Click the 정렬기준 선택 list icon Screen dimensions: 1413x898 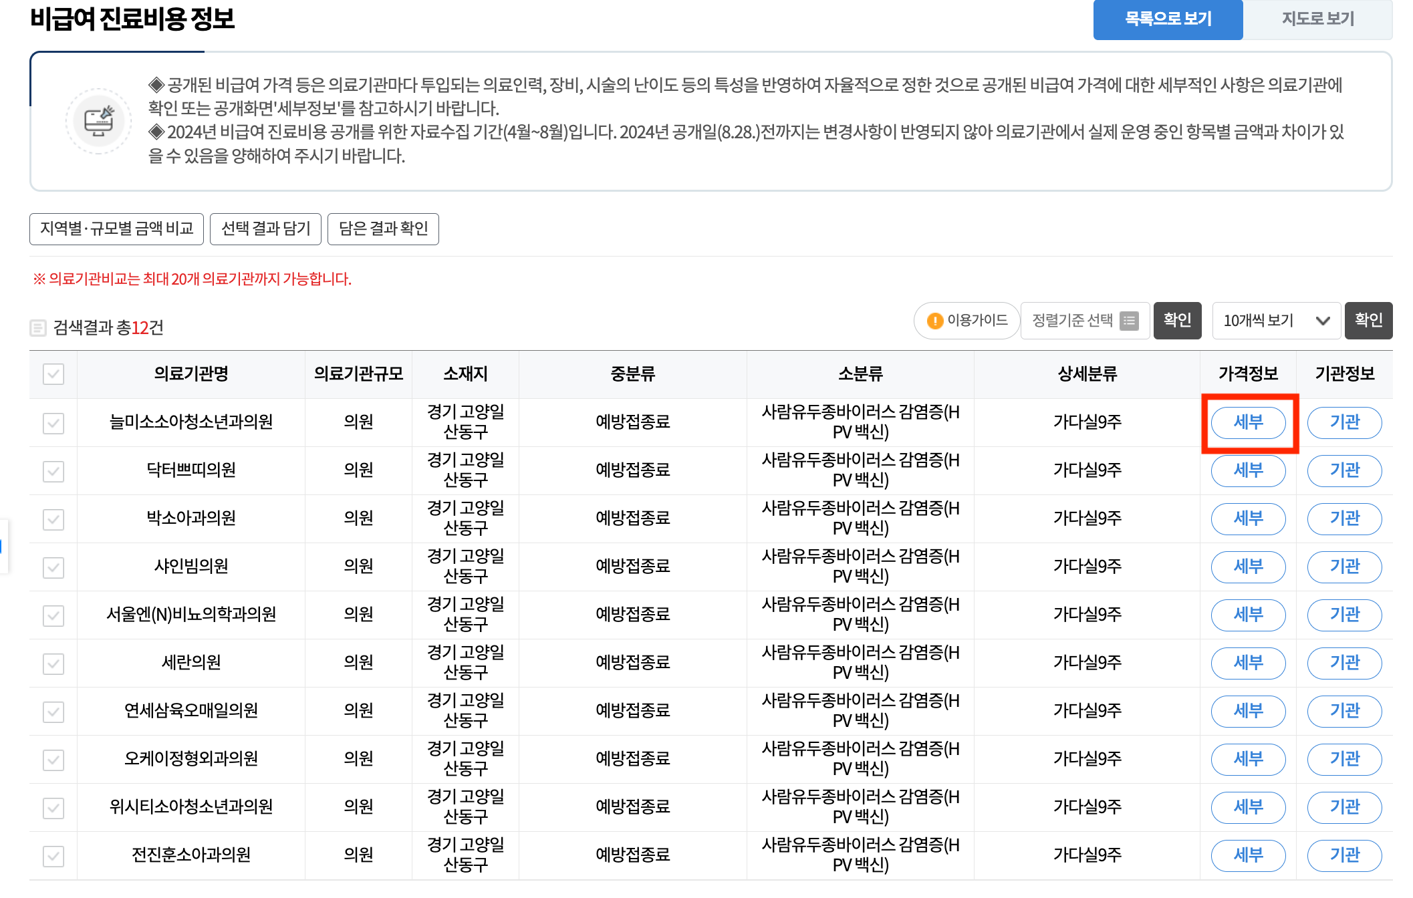pyautogui.click(x=1129, y=321)
